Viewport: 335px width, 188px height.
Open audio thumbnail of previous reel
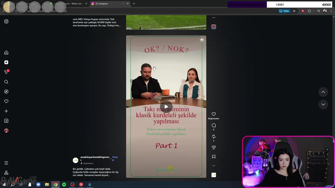pyautogui.click(x=214, y=27)
